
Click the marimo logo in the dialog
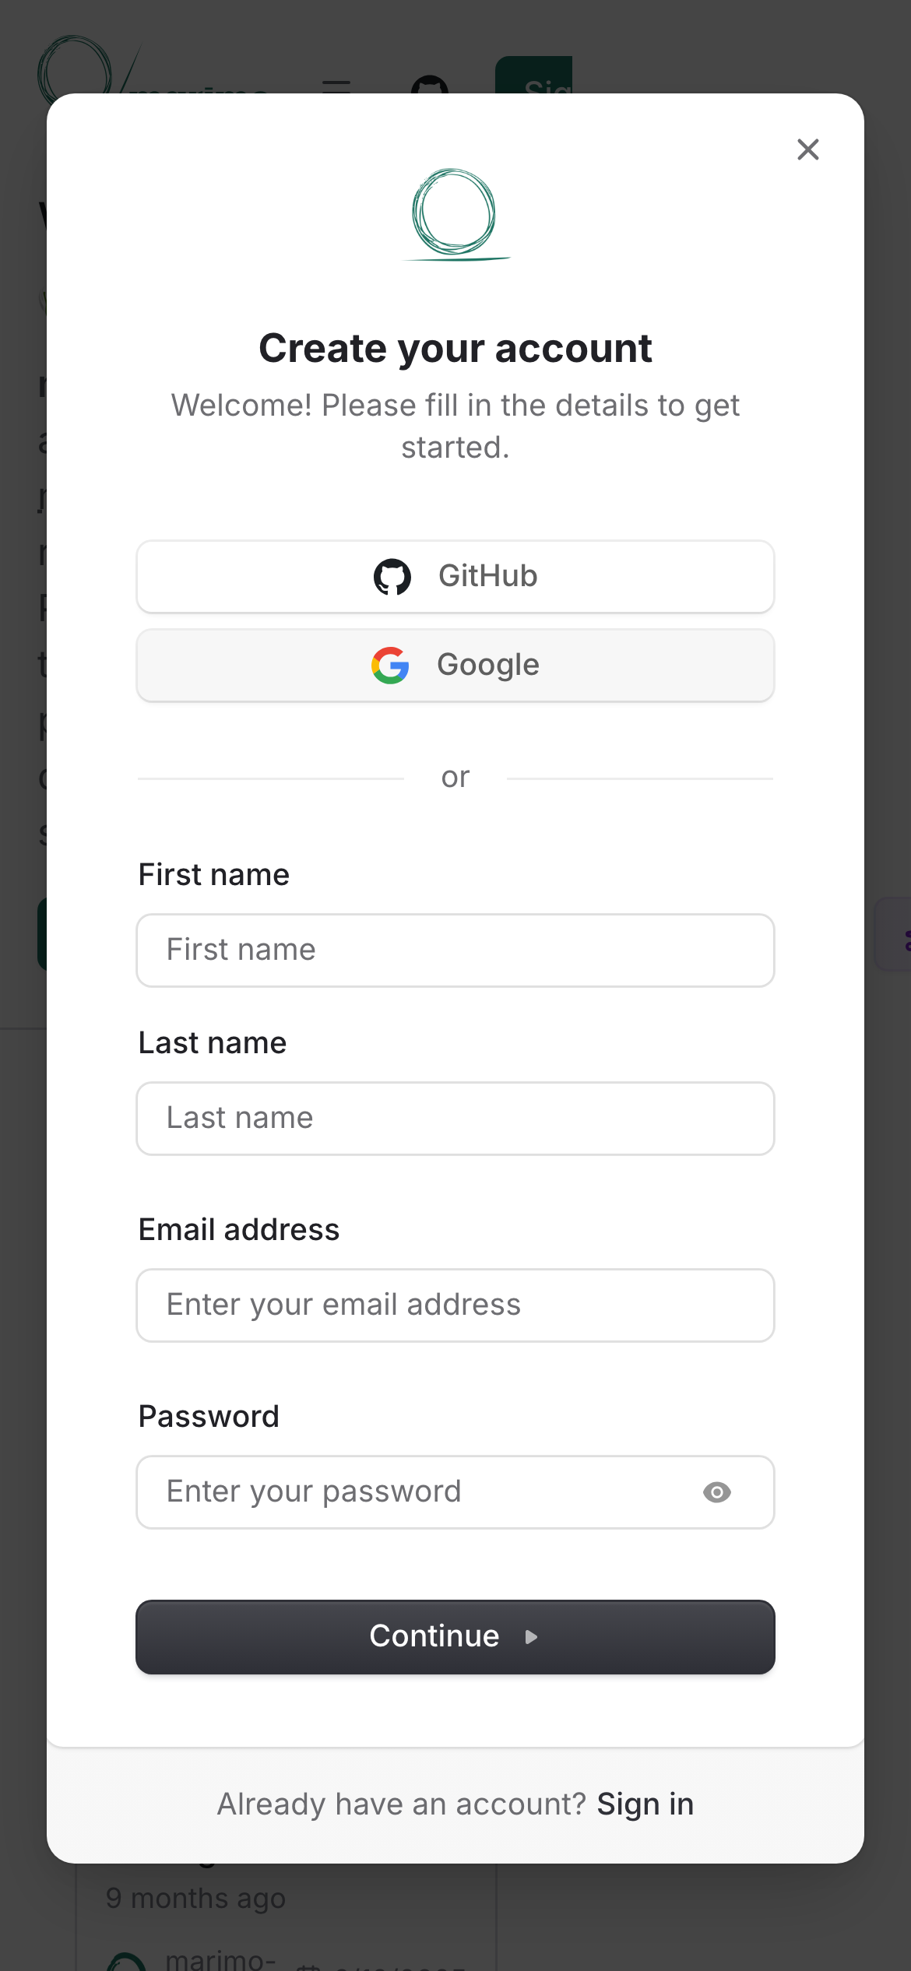[x=455, y=214]
